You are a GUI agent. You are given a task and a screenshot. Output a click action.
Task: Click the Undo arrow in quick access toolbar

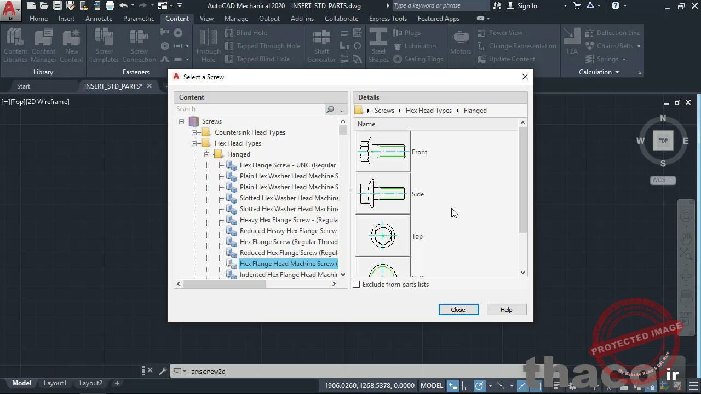click(x=123, y=6)
